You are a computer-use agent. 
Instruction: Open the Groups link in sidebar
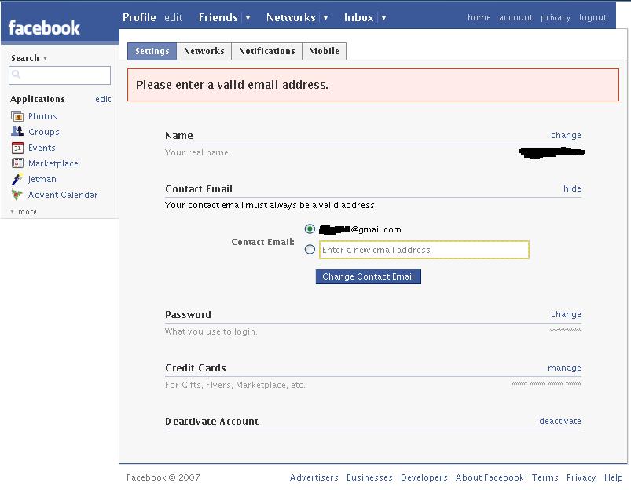(44, 132)
